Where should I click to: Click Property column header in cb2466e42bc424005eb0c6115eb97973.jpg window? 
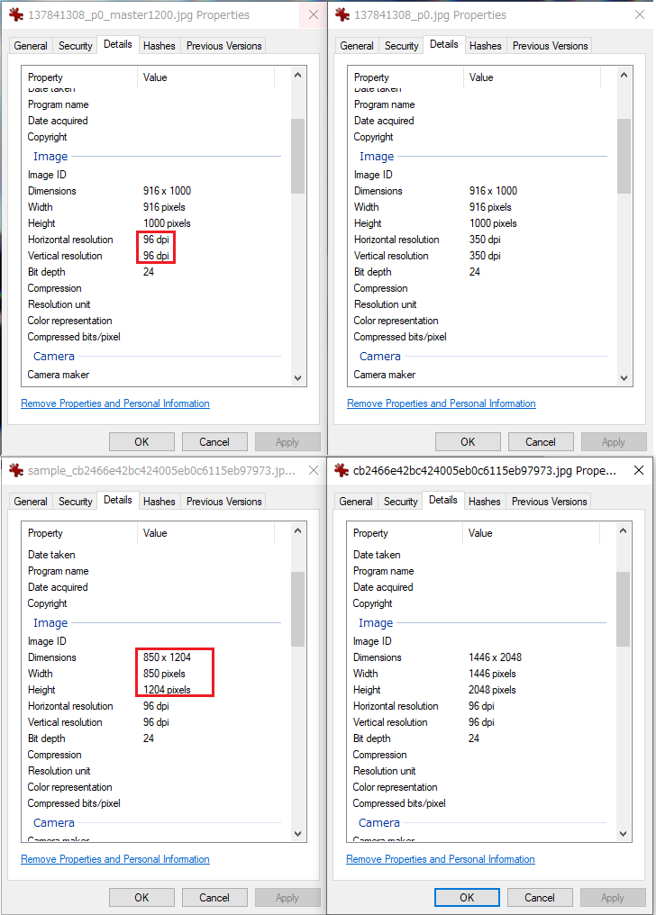[x=405, y=533]
